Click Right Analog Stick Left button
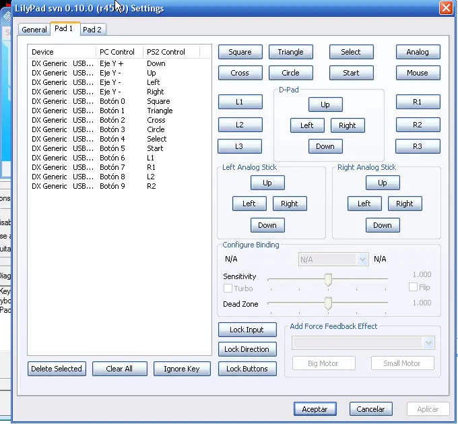Image resolution: width=458 pixels, height=424 pixels. (364, 204)
